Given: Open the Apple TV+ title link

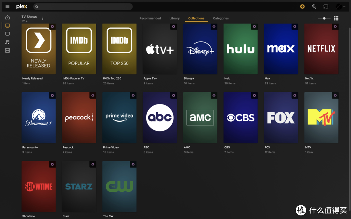Looking at the screenshot, I should click(x=150, y=79).
